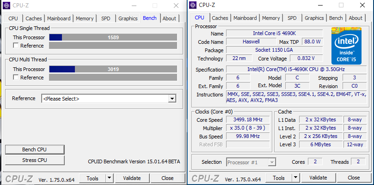Click the CPU-Z app icon in left window title bar
This screenshot has height=185, width=374.
pos(6,5)
